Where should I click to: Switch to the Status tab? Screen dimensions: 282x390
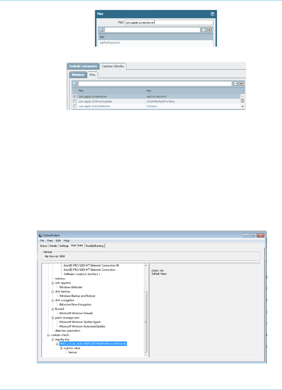point(44,246)
